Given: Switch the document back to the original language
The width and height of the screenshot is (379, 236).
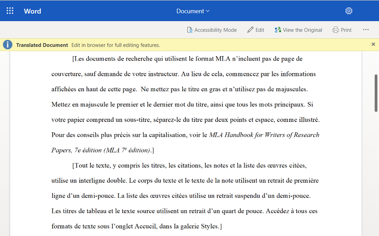Looking at the screenshot, I should pyautogui.click(x=298, y=30).
